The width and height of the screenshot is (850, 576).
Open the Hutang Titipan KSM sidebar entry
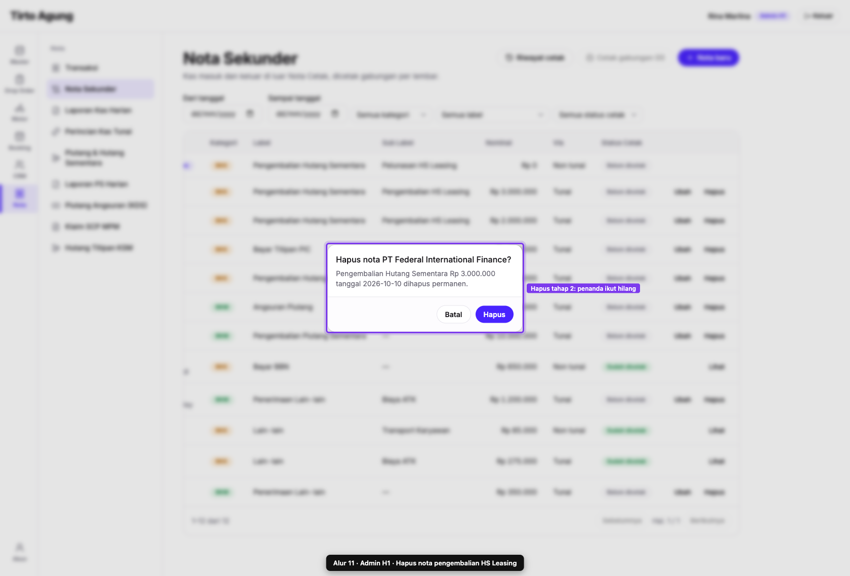(100, 248)
